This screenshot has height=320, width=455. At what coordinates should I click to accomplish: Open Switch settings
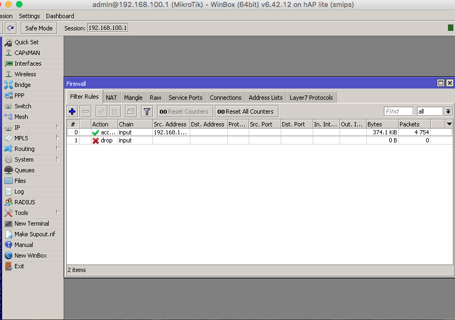point(33,106)
